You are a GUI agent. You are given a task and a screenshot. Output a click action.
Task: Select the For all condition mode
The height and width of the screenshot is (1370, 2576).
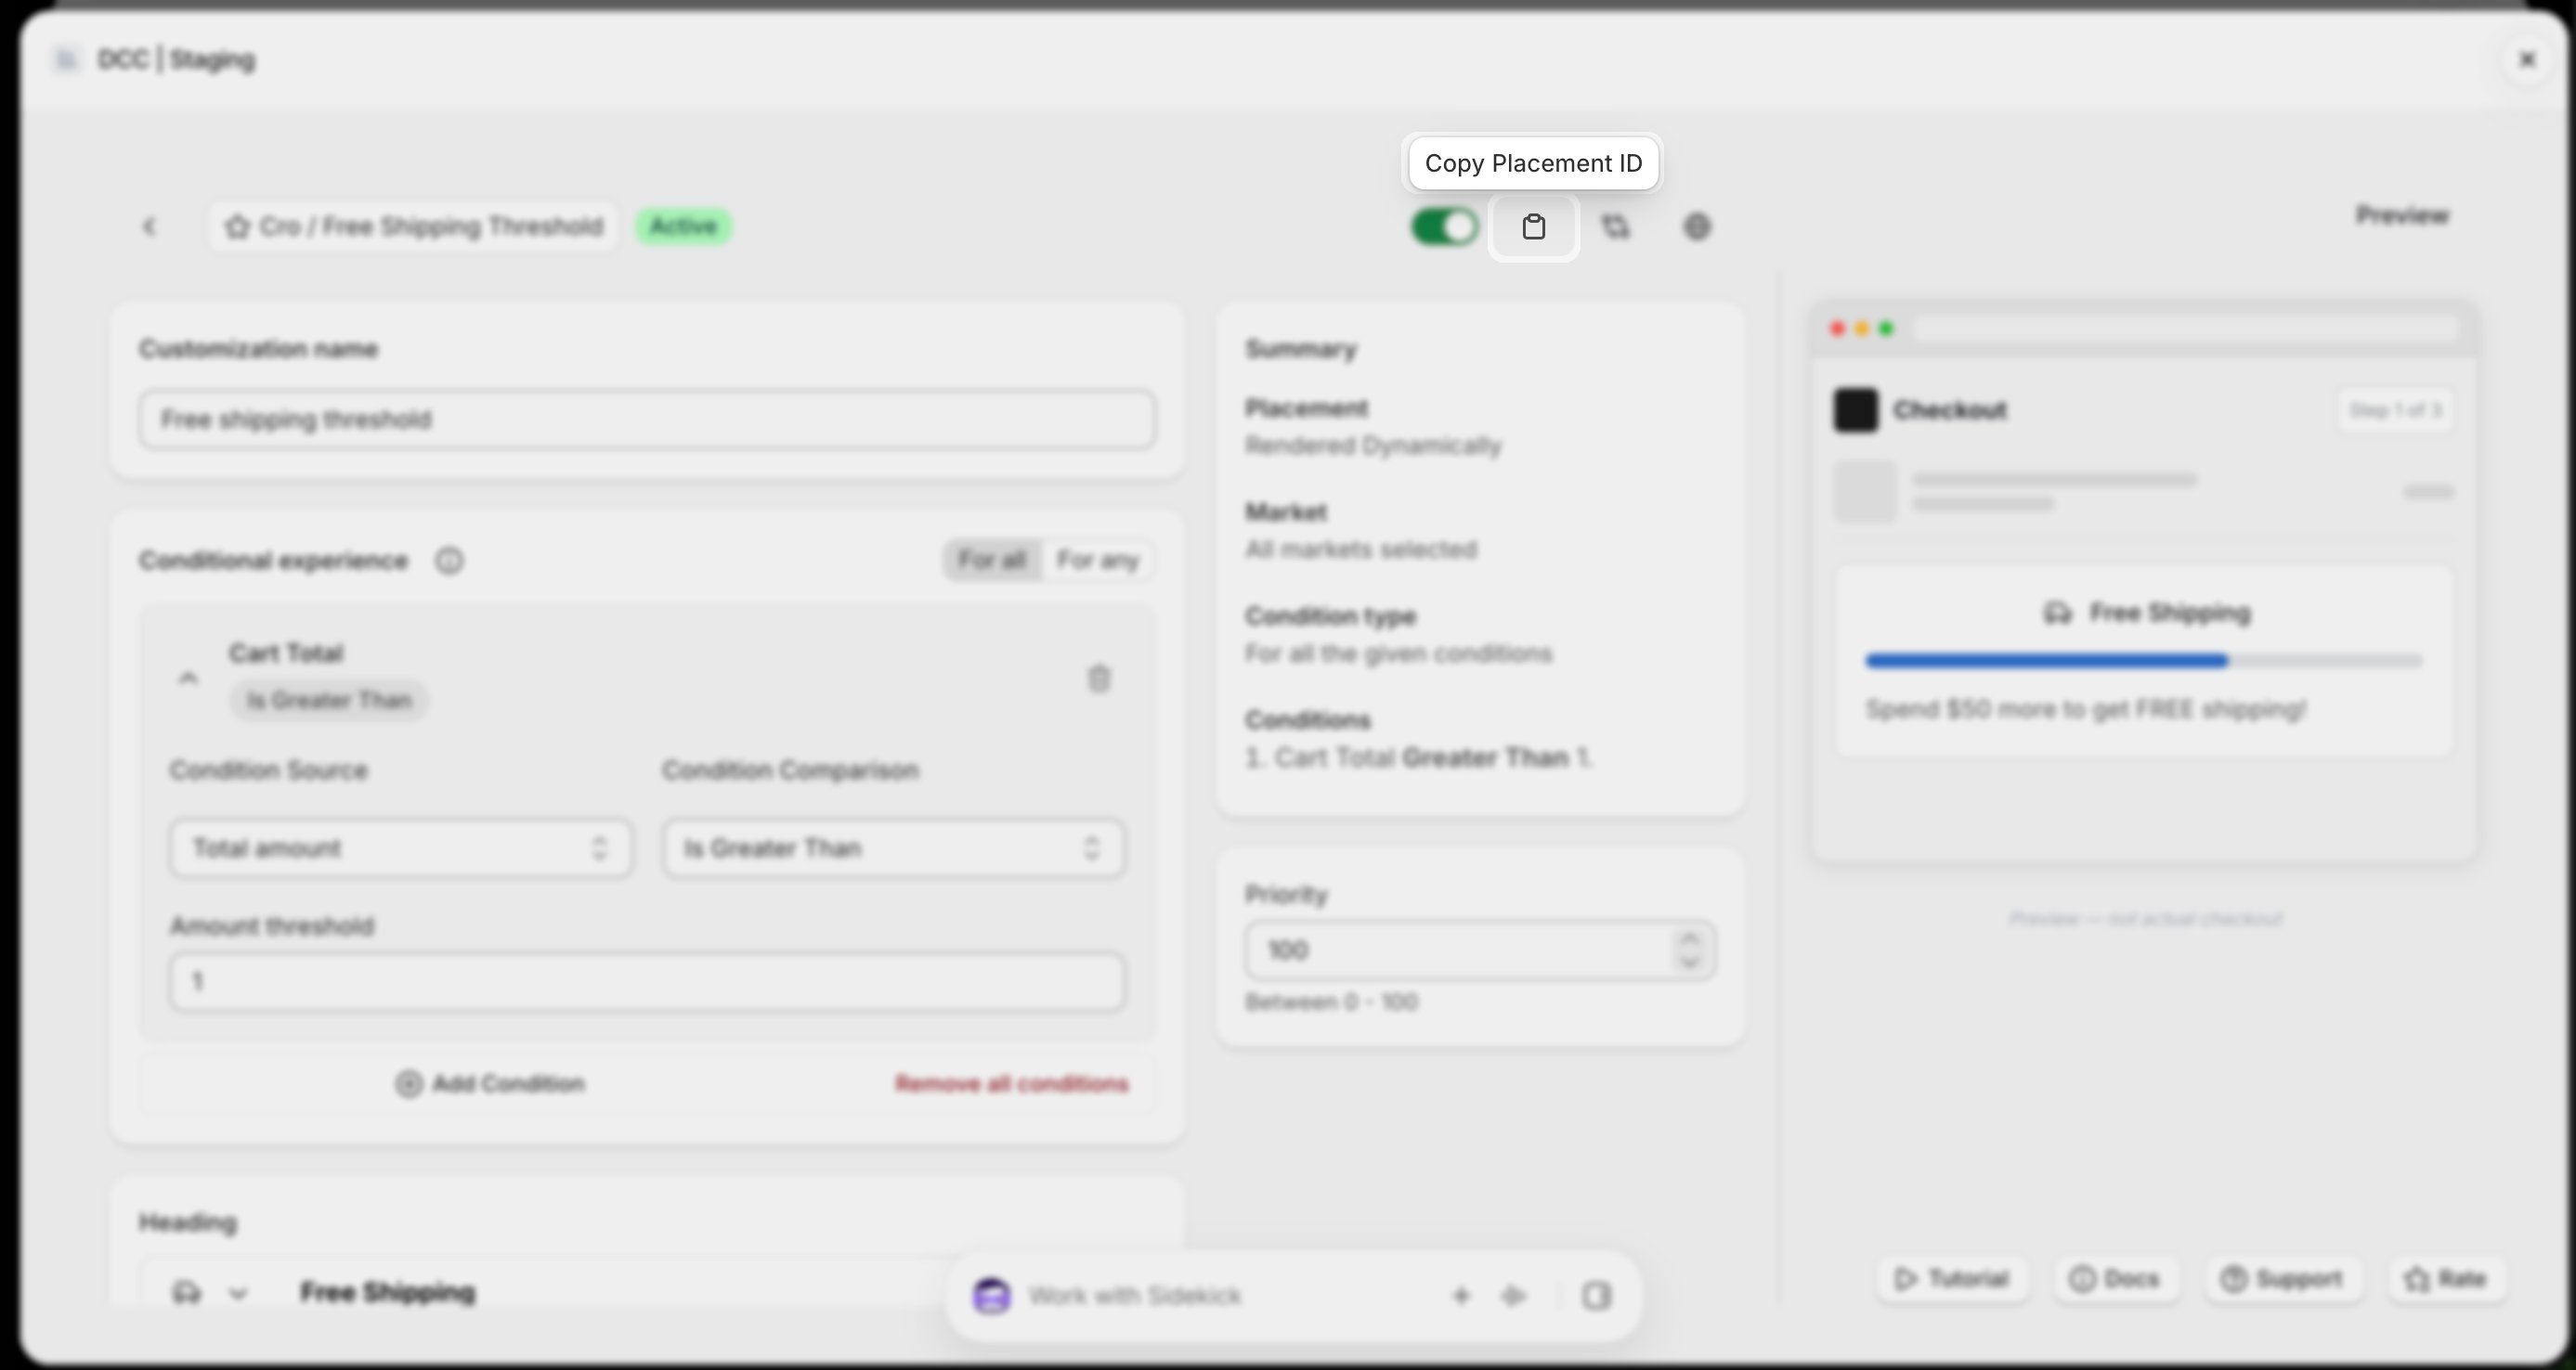[x=992, y=560]
